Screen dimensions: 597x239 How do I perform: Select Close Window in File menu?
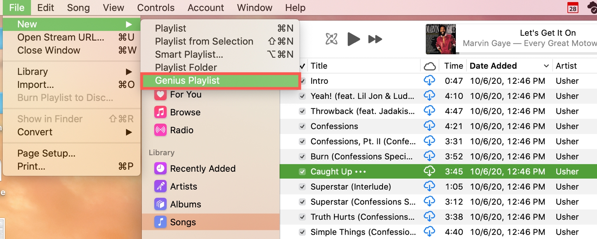coord(72,50)
